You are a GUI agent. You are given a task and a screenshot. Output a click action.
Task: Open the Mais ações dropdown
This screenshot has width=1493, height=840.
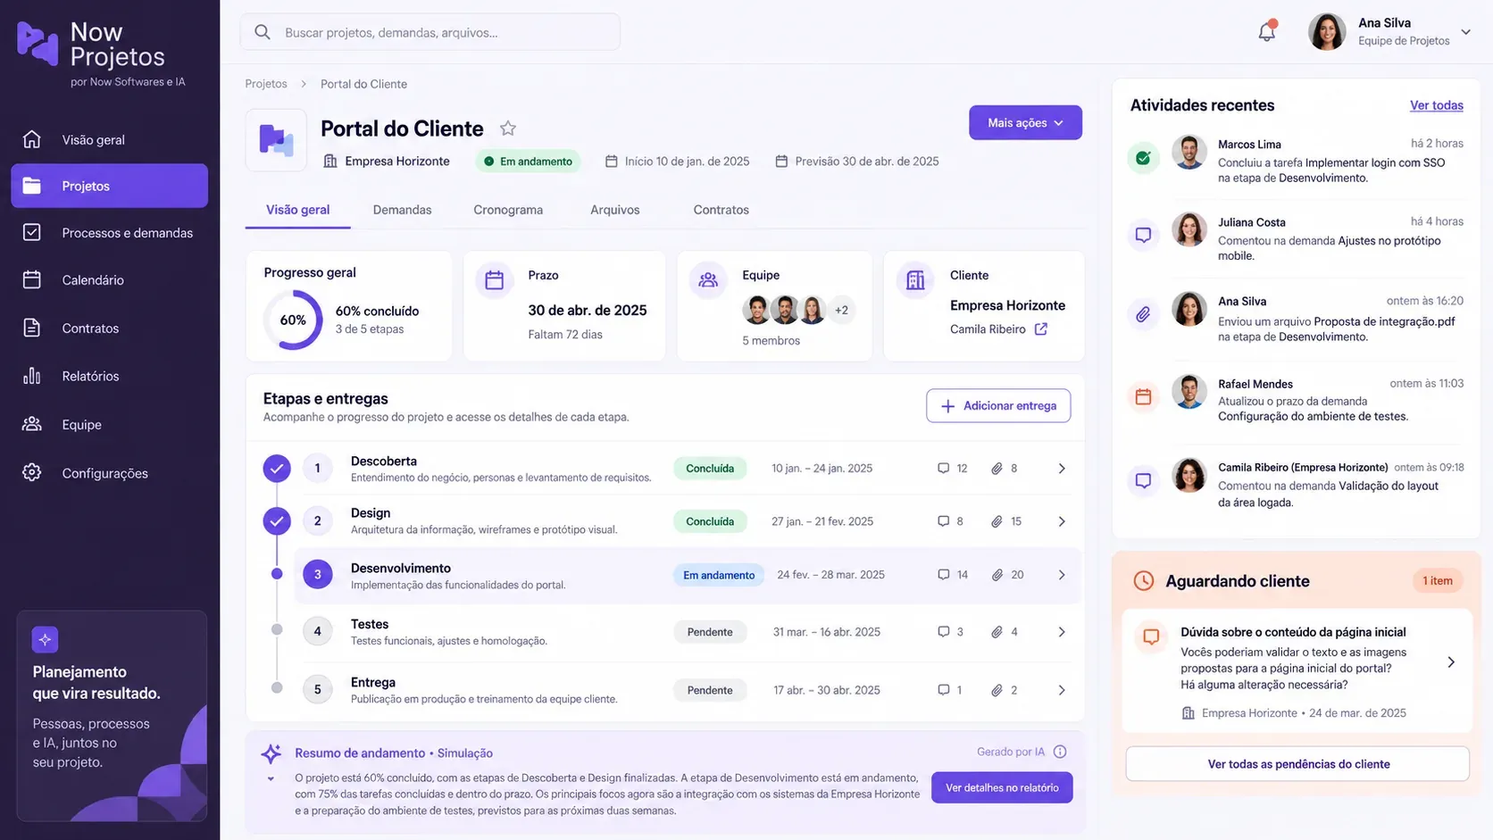[x=1025, y=123]
